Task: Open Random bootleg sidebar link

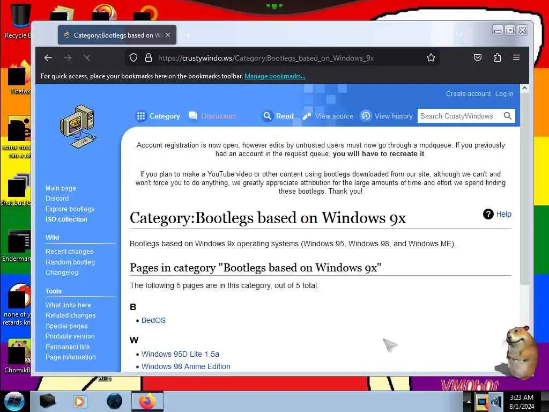Action: [x=70, y=262]
